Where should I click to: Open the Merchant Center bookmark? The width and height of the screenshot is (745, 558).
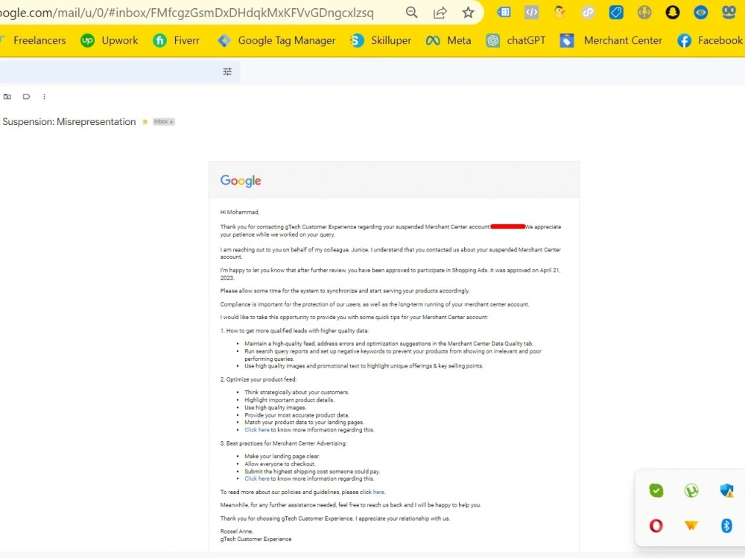[611, 41]
